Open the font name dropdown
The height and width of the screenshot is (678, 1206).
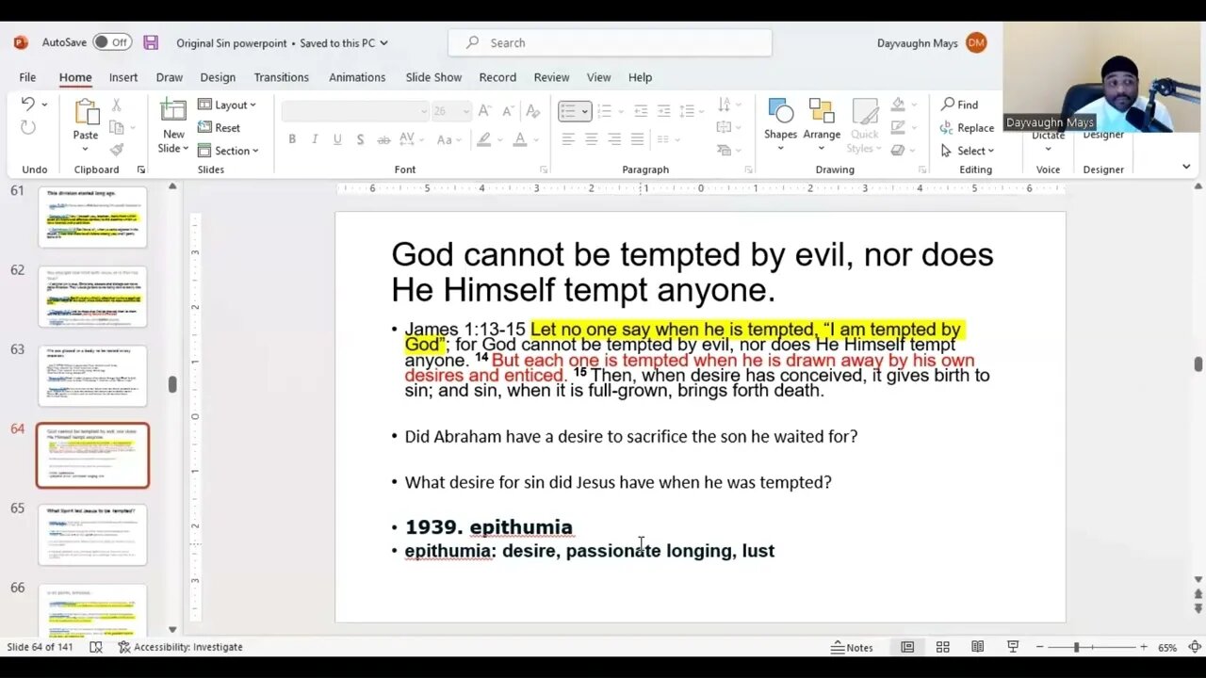coord(424,111)
